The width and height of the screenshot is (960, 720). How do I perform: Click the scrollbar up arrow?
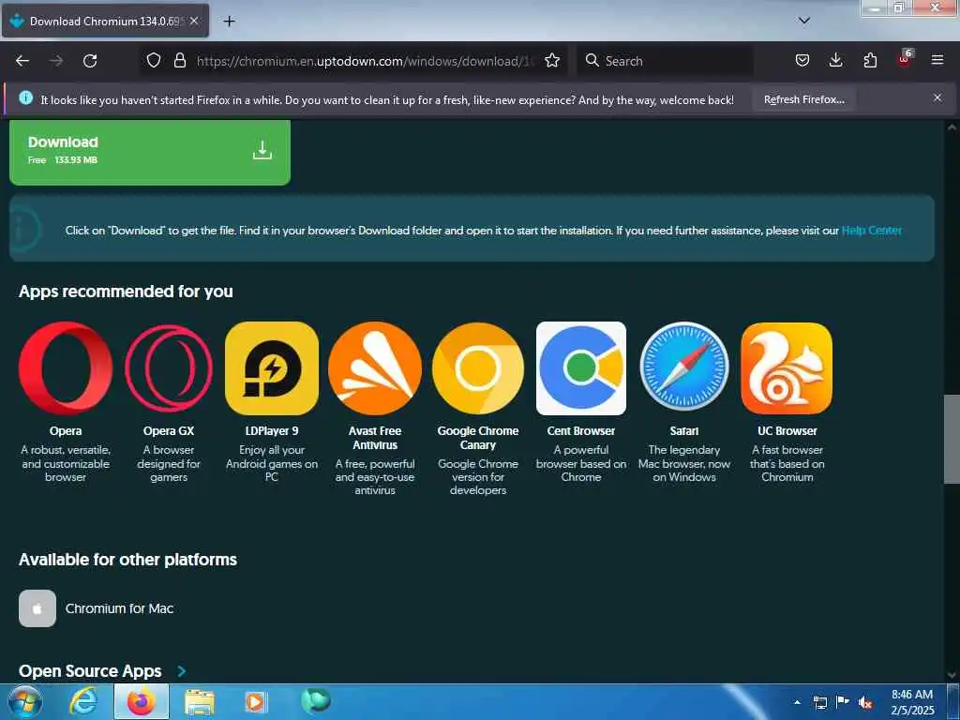(952, 127)
